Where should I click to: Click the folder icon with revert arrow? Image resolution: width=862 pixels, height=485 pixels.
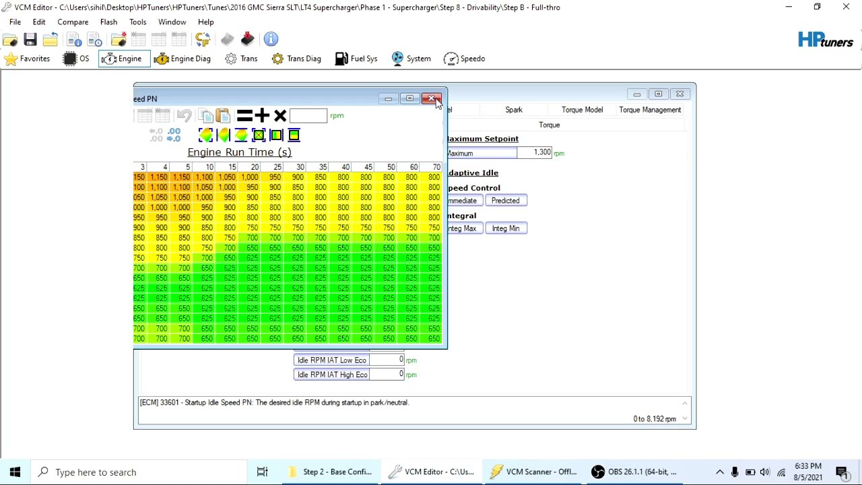coord(50,40)
